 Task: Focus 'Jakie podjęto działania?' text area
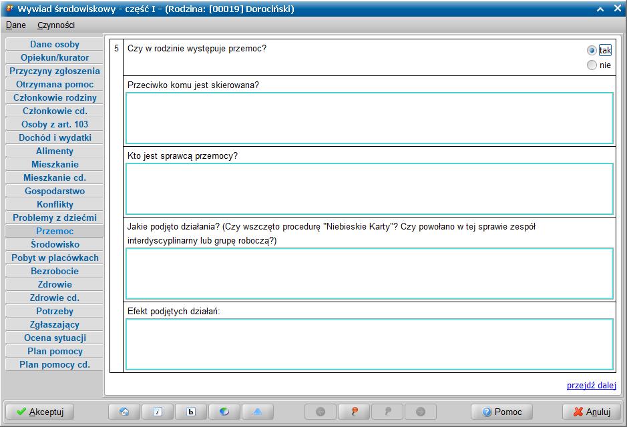[x=369, y=274]
